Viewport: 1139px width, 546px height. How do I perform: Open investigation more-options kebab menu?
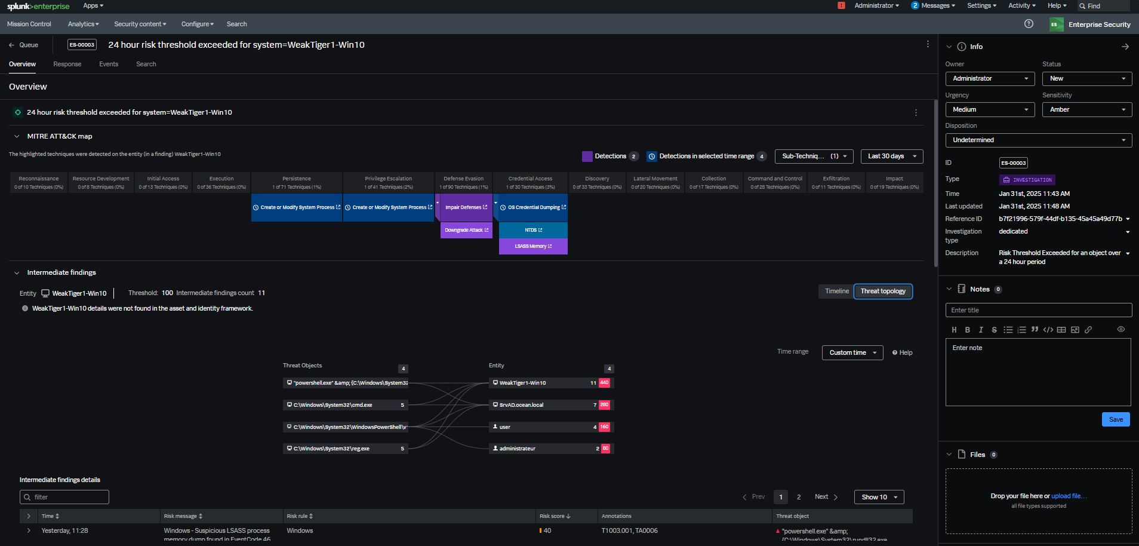tap(928, 44)
